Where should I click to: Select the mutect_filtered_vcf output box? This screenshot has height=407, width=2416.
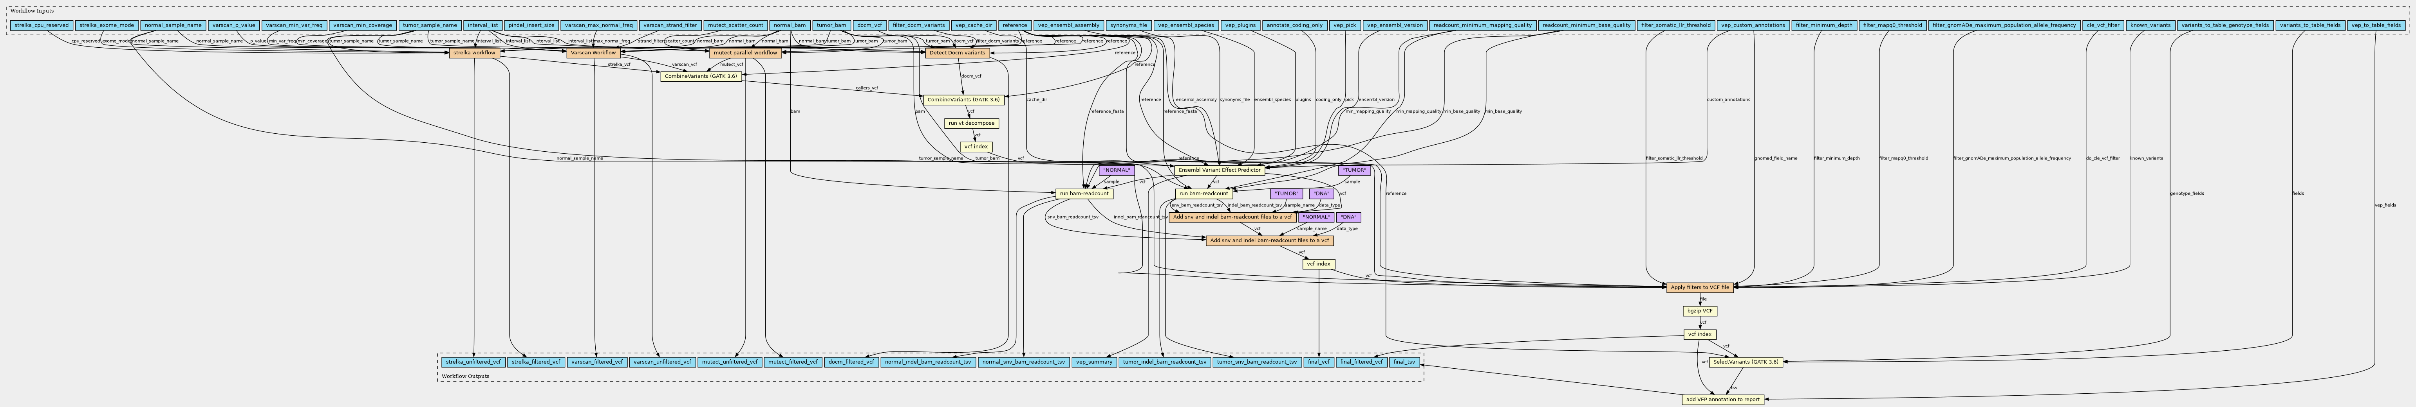pos(791,361)
